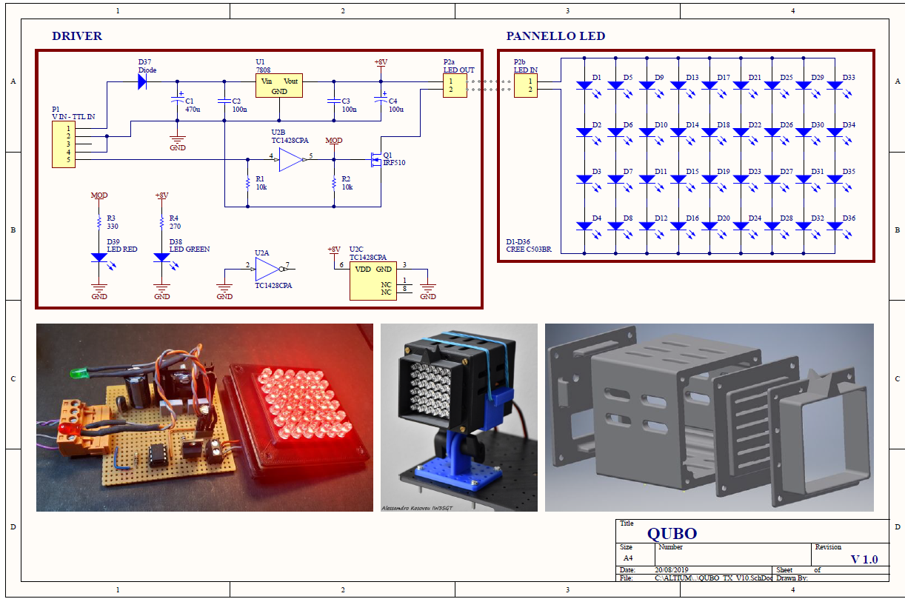Screen dimensions: 905x599
Task: Open the breadboard prototype photo
Action: (204, 418)
